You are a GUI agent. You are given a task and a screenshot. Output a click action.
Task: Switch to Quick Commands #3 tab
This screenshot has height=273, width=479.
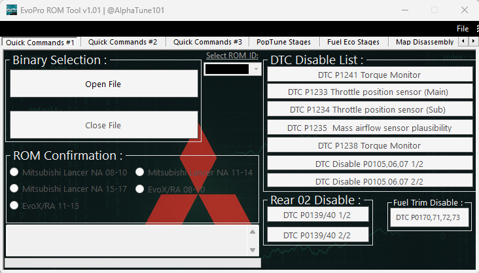point(207,42)
